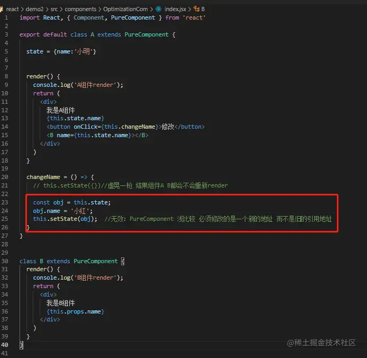Click the '小红' string on line 24

(80, 211)
